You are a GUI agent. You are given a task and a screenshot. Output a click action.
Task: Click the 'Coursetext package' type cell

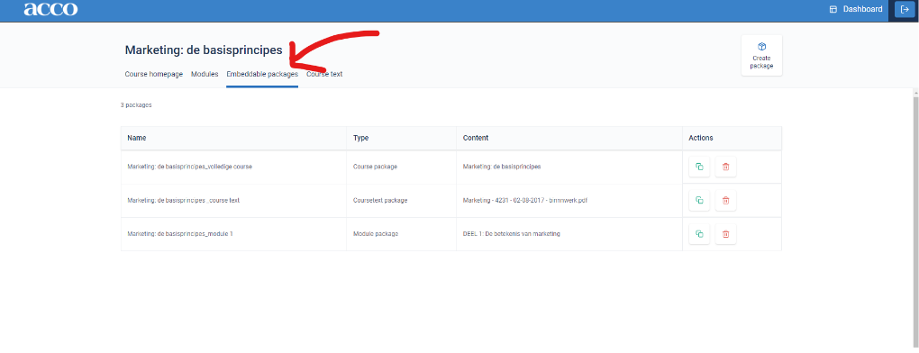coord(402,200)
